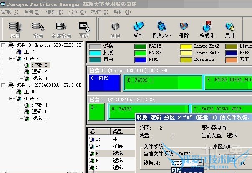
Task: Select 逻辑 F: in the disk tree
Action: coord(40,72)
